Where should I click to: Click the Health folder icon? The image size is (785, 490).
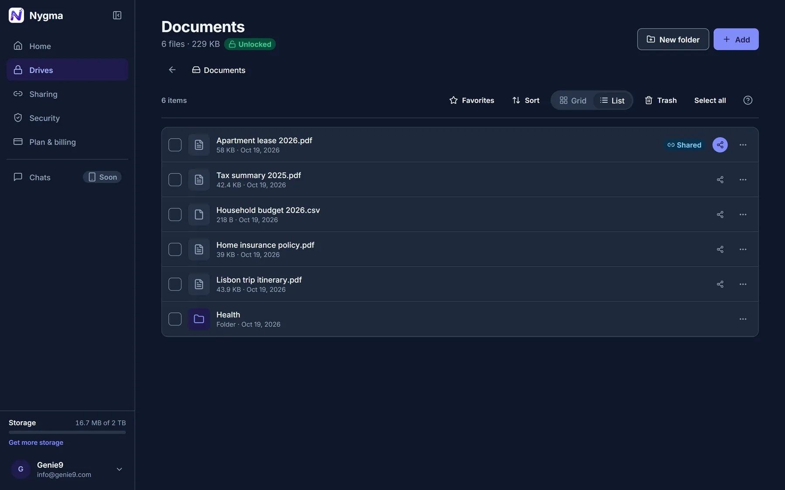click(x=199, y=319)
